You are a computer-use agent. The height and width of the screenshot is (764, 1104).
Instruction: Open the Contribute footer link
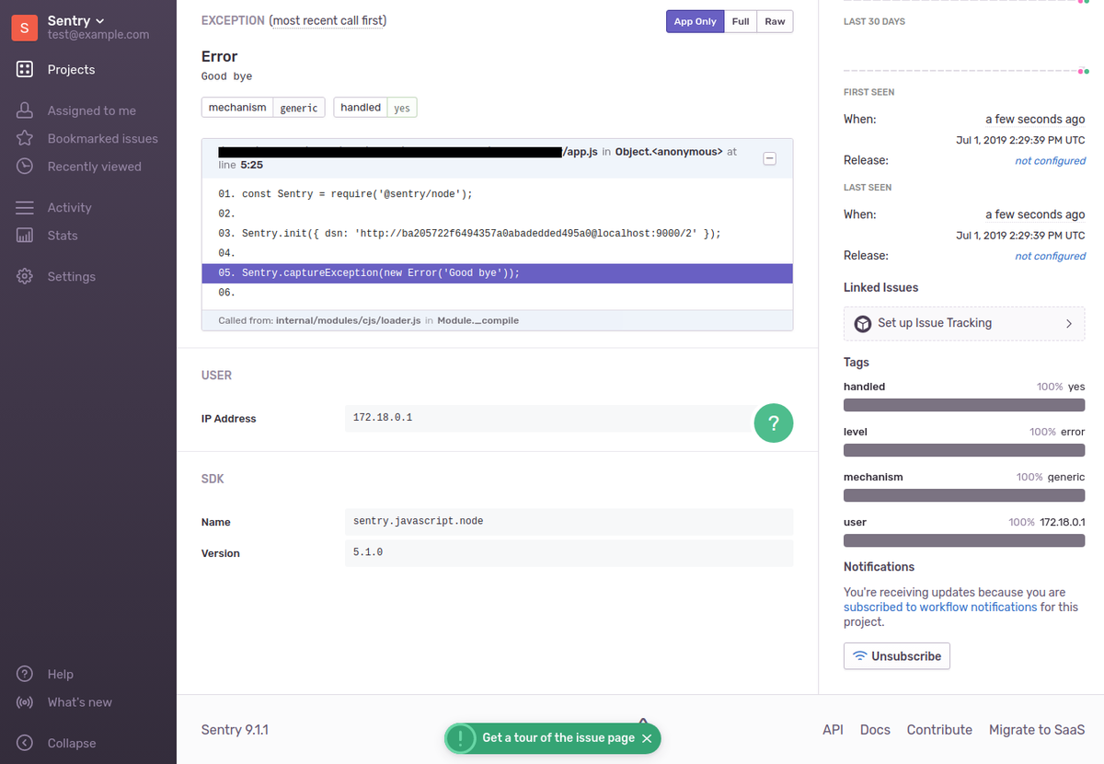click(x=939, y=729)
